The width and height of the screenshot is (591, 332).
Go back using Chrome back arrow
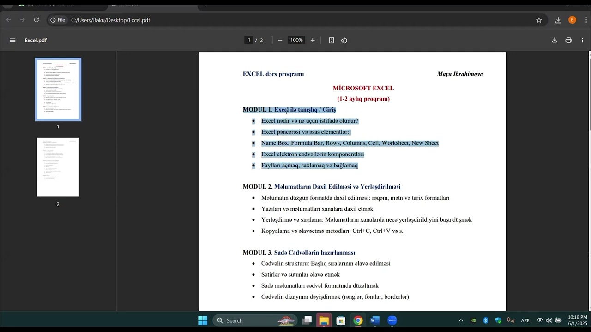9,20
